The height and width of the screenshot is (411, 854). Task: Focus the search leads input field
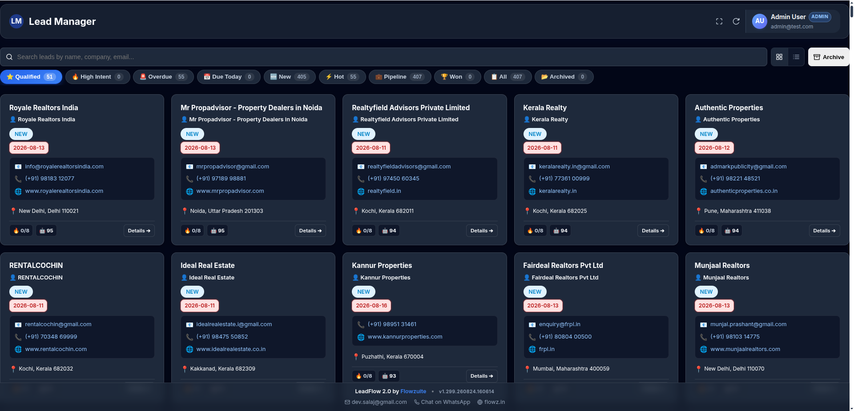pyautogui.click(x=383, y=57)
